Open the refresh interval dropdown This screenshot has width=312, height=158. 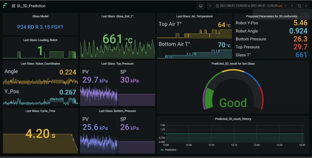pyautogui.click(x=306, y=6)
